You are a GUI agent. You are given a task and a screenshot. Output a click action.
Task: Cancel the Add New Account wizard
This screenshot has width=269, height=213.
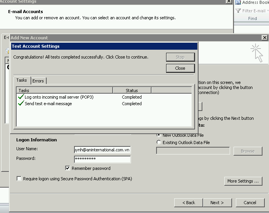coord(250,203)
